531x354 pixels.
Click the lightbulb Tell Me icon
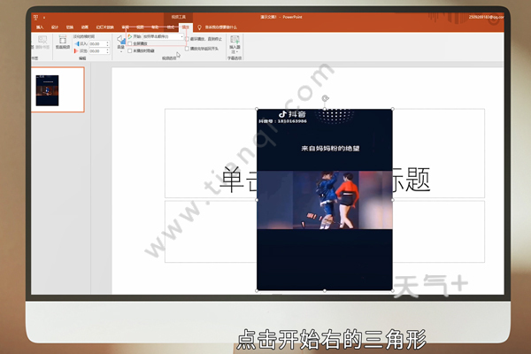(x=199, y=27)
